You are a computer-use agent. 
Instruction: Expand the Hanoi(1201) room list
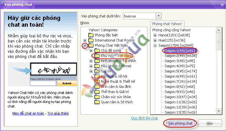pyautogui.click(x=155, y=35)
